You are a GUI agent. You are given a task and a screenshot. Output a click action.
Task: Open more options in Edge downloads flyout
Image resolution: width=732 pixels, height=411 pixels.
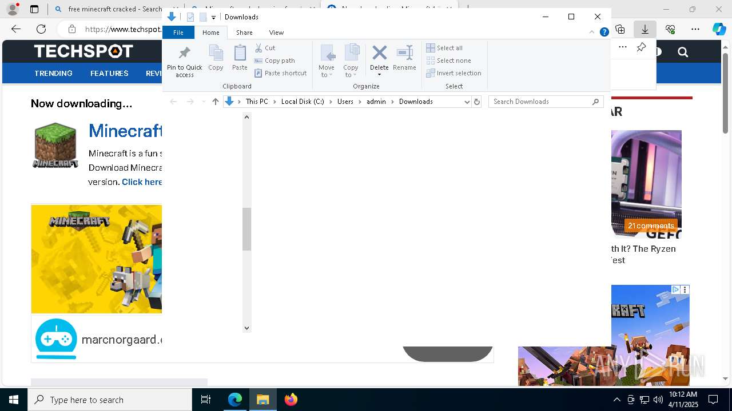point(623,47)
